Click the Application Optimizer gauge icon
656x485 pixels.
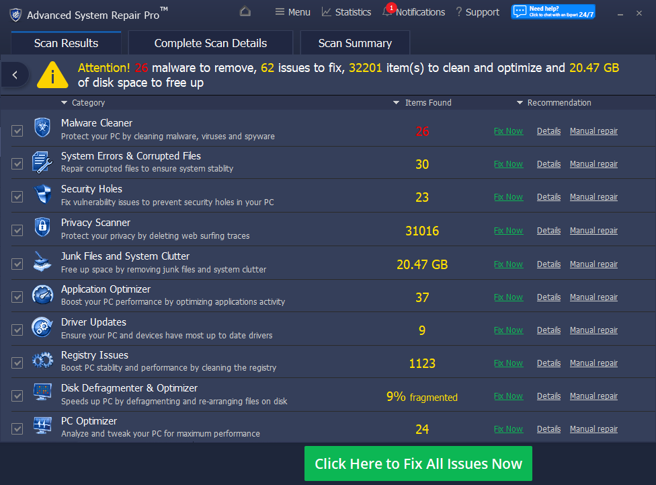point(42,295)
